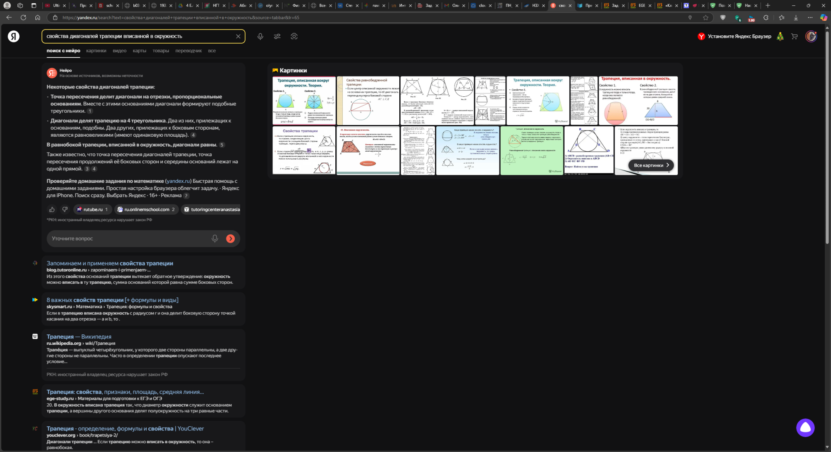Image resolution: width=831 pixels, height=452 pixels.
Task: Open 8 важных свойств трапеции result
Action: (113, 300)
